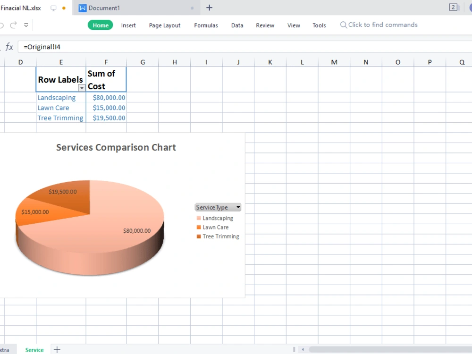Switch to the View tab

coord(294,25)
